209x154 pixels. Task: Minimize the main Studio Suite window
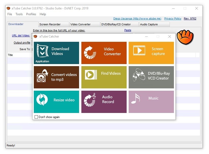click(173, 8)
